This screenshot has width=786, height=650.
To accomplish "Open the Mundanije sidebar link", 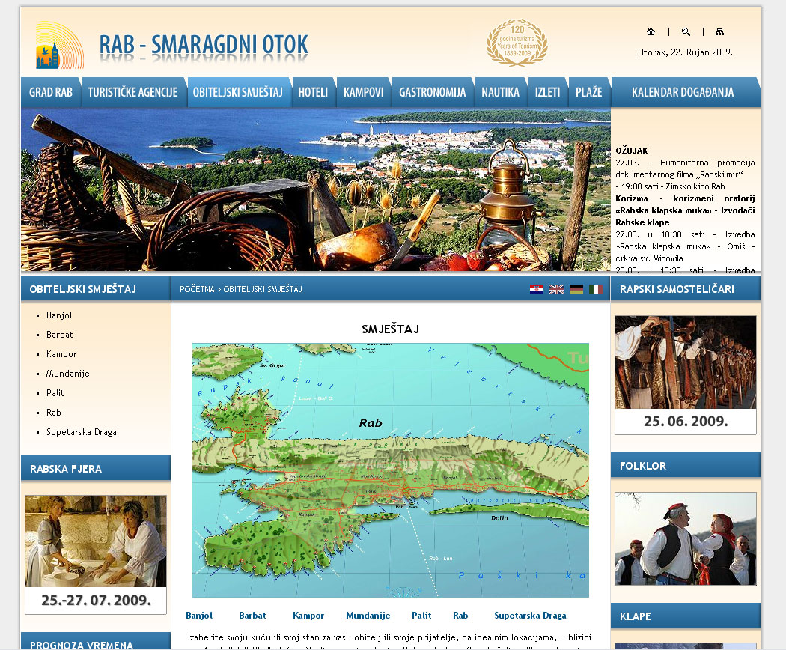I will click(x=67, y=374).
